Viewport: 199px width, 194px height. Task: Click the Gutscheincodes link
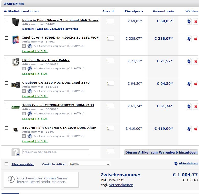[x=30, y=178]
